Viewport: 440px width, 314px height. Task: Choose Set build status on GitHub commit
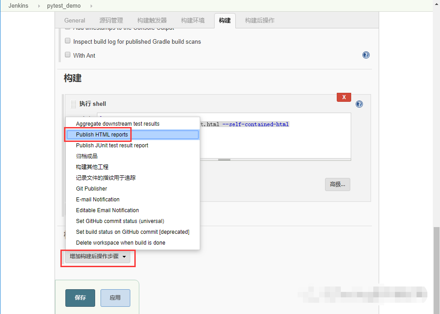[133, 232]
